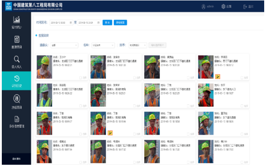Click the bottom label in the sidebar footer
The width and height of the screenshot is (266, 167).
click(x=16, y=159)
